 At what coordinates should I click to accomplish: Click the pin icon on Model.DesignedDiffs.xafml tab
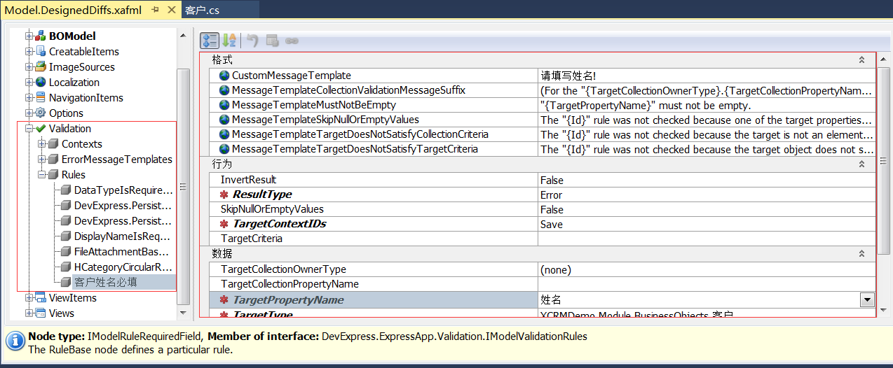pos(156,10)
